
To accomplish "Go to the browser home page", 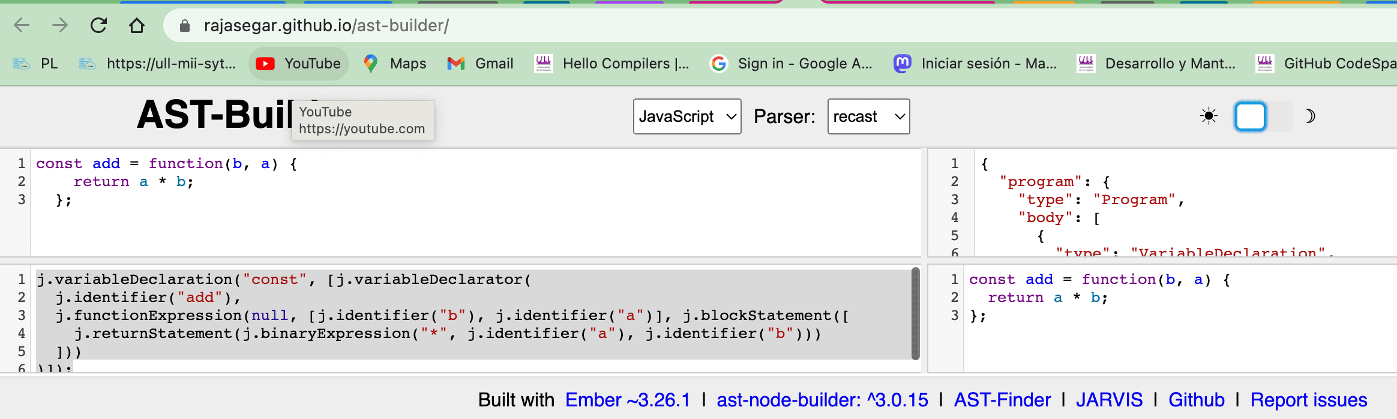I will (137, 25).
